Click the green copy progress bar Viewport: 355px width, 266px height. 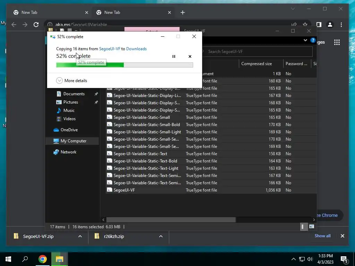click(124, 65)
